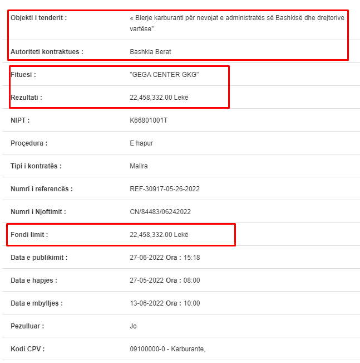Viewport: 360px width, 363px height.
Task: Click the Objekti i tenderit label
Action: [x=38, y=18]
